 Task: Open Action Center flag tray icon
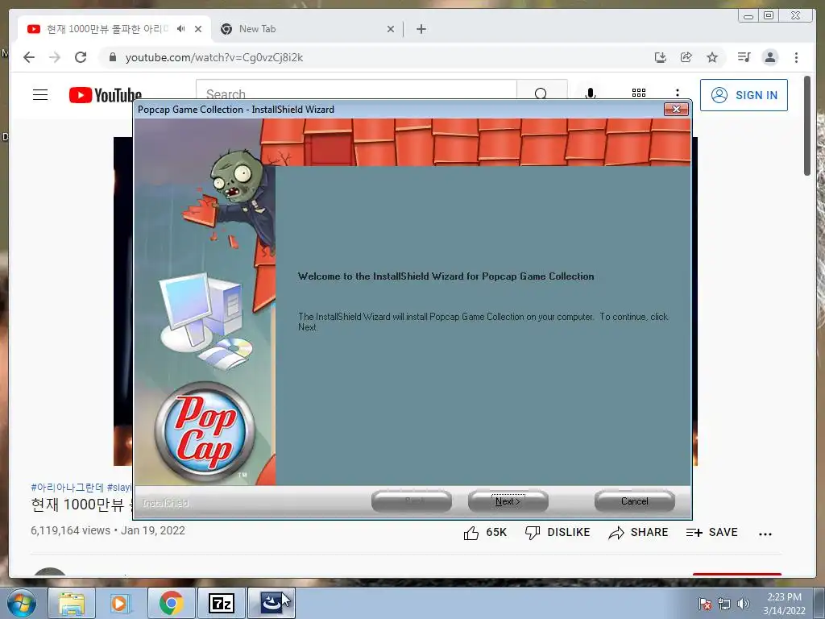tap(704, 604)
